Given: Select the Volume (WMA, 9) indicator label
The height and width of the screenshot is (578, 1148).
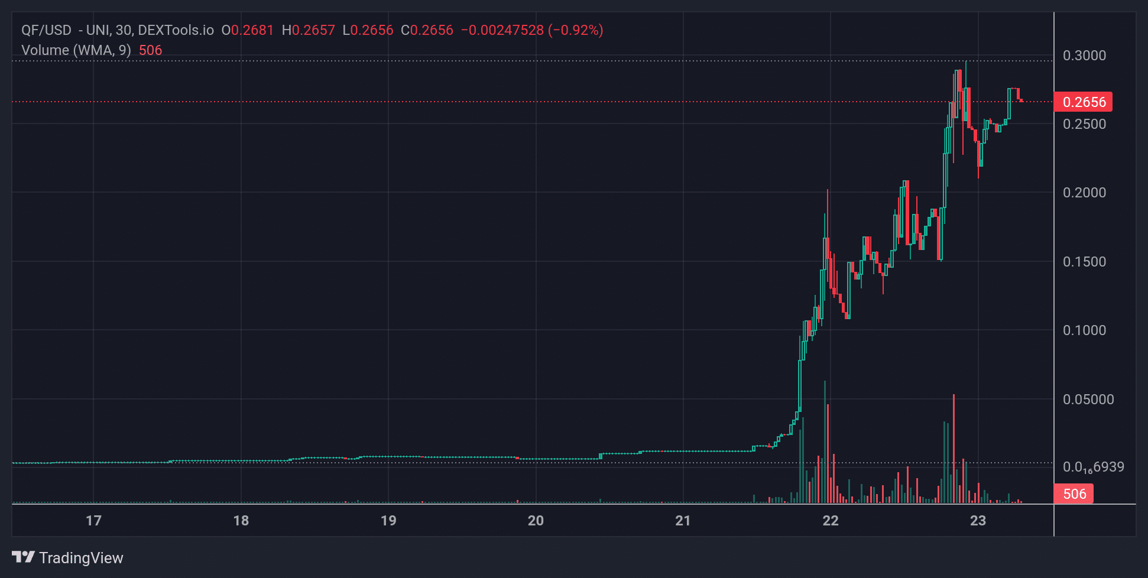Looking at the screenshot, I should (x=76, y=50).
